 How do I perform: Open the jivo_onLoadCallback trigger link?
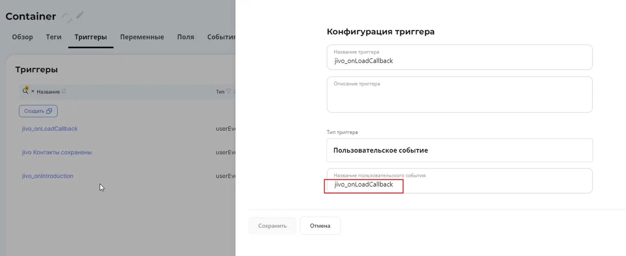(50, 129)
